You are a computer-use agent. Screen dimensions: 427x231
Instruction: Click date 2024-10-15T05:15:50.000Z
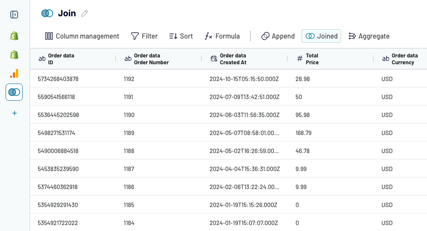[244, 79]
